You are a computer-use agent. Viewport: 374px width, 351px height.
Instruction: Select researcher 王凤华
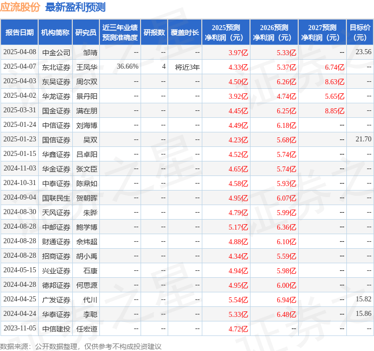86,67
